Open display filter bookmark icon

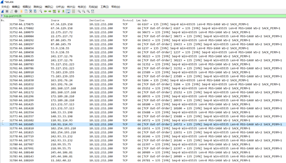pyautogui.click(x=2, y=16)
